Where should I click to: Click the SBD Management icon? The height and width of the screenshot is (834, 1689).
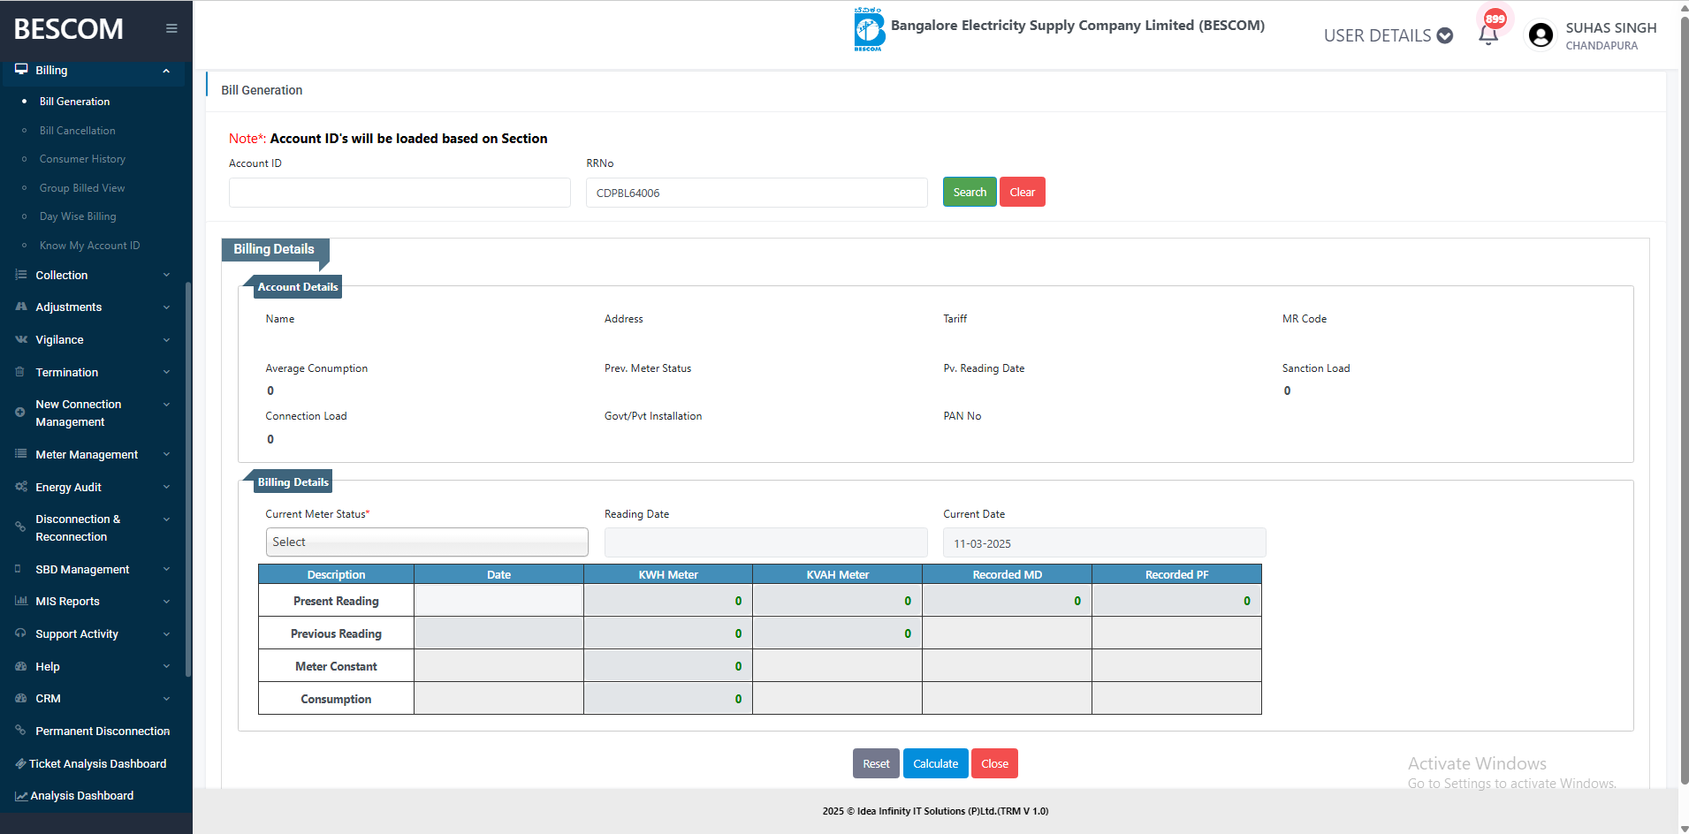pos(19,569)
